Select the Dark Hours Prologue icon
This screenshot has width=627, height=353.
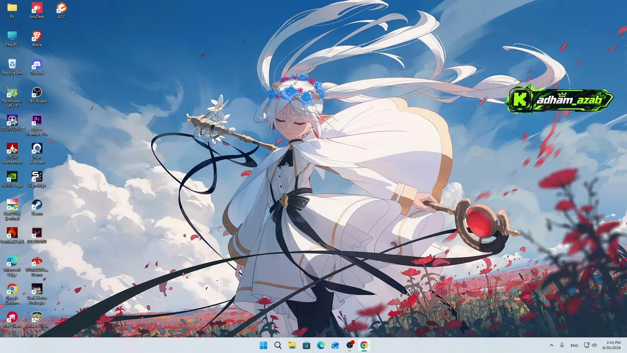[x=37, y=294]
